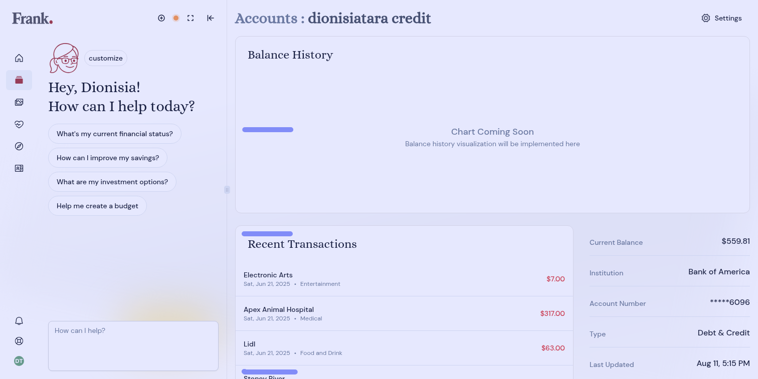This screenshot has width=758, height=379.
Task: Click the DT user avatar
Action: (19, 361)
